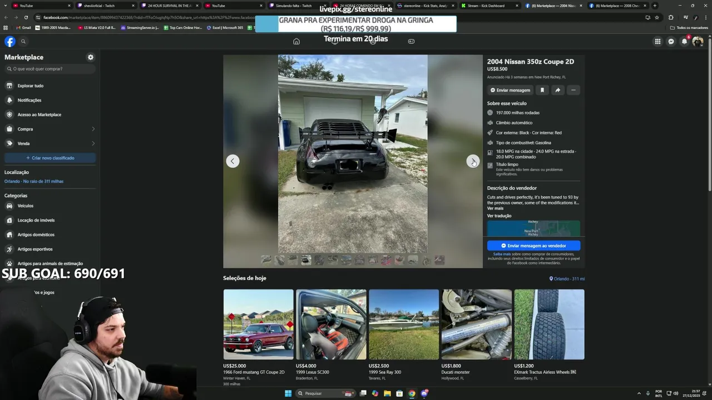The height and width of the screenshot is (400, 712).
Task: Open the Saiba mais link
Action: pyautogui.click(x=502, y=254)
